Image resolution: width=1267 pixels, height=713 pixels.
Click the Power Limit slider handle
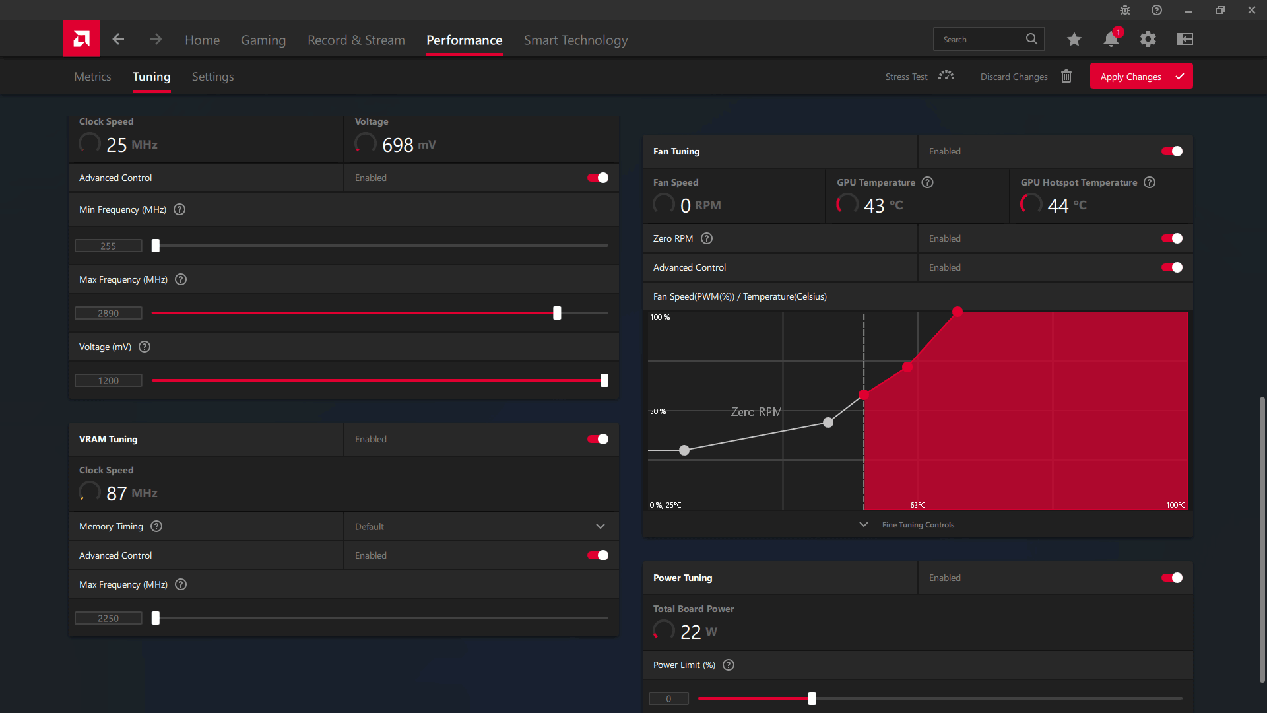tap(812, 698)
